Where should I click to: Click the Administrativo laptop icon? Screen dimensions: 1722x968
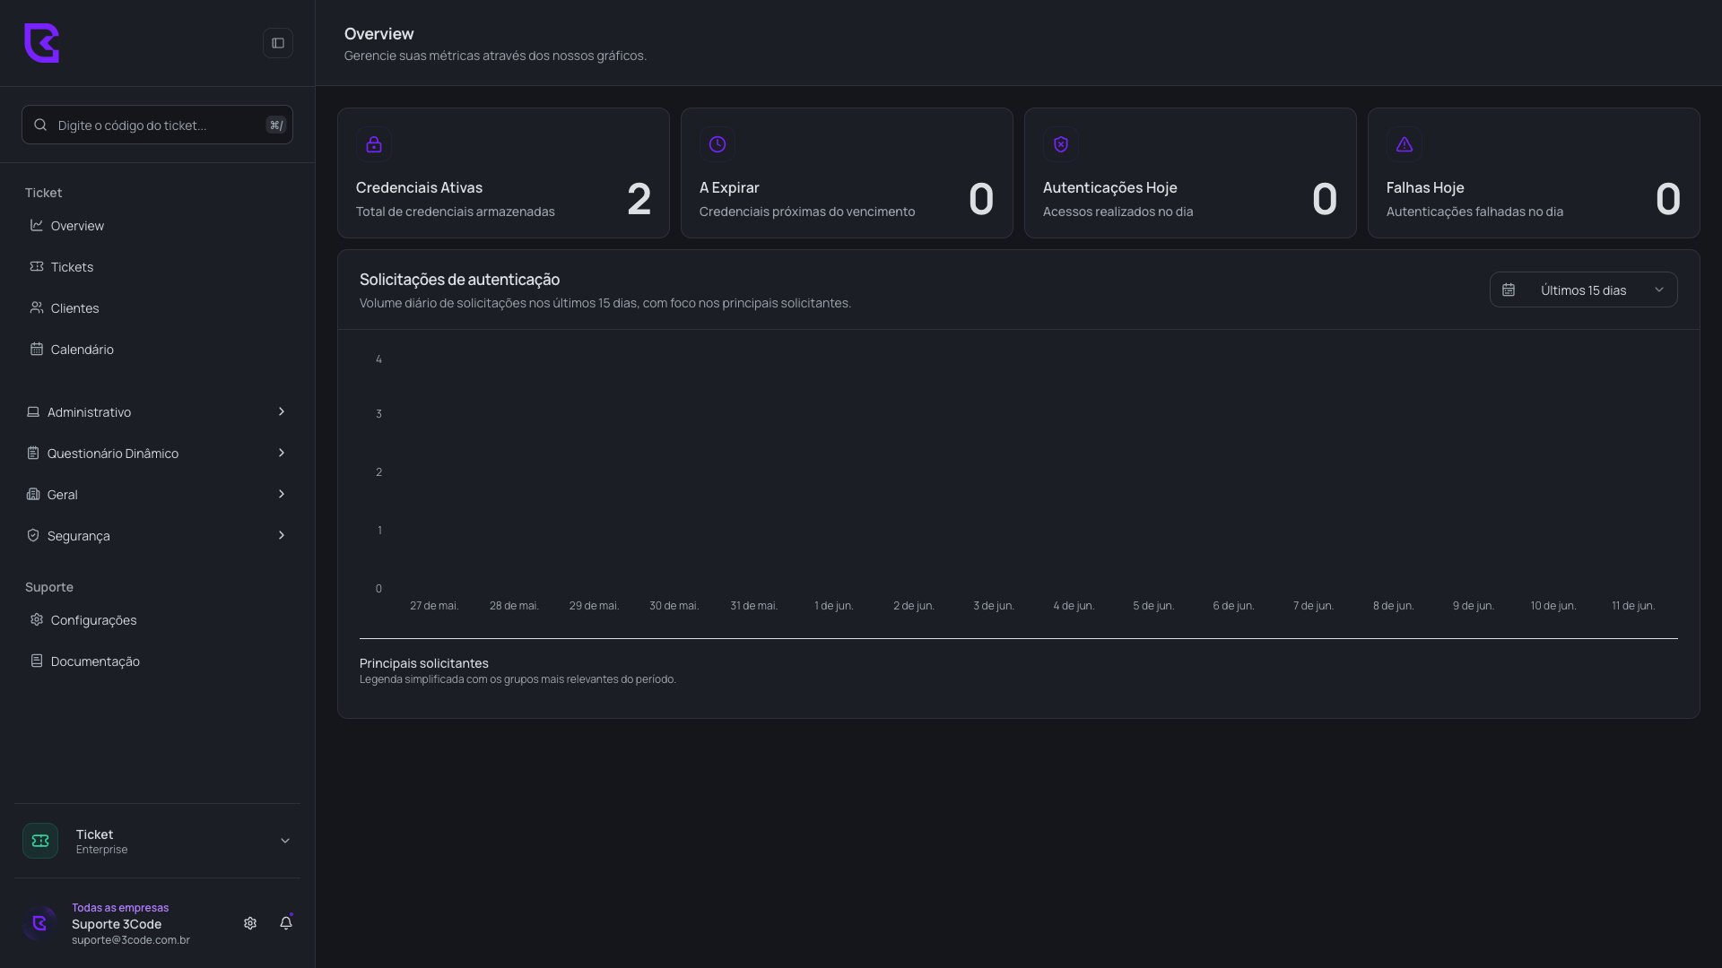(33, 411)
